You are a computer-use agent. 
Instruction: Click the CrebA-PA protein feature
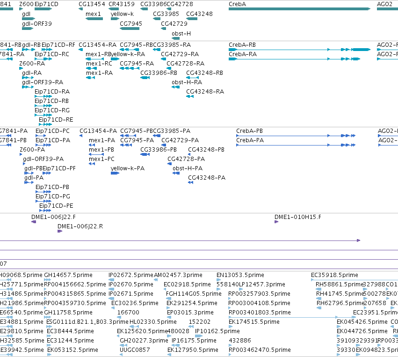pyautogui.click(x=296, y=145)
